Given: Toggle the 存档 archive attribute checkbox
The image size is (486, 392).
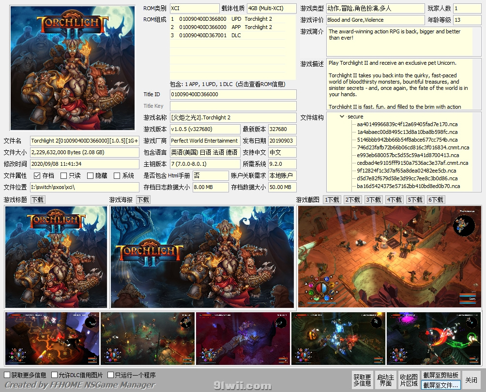Looking at the screenshot, I should [x=37, y=176].
